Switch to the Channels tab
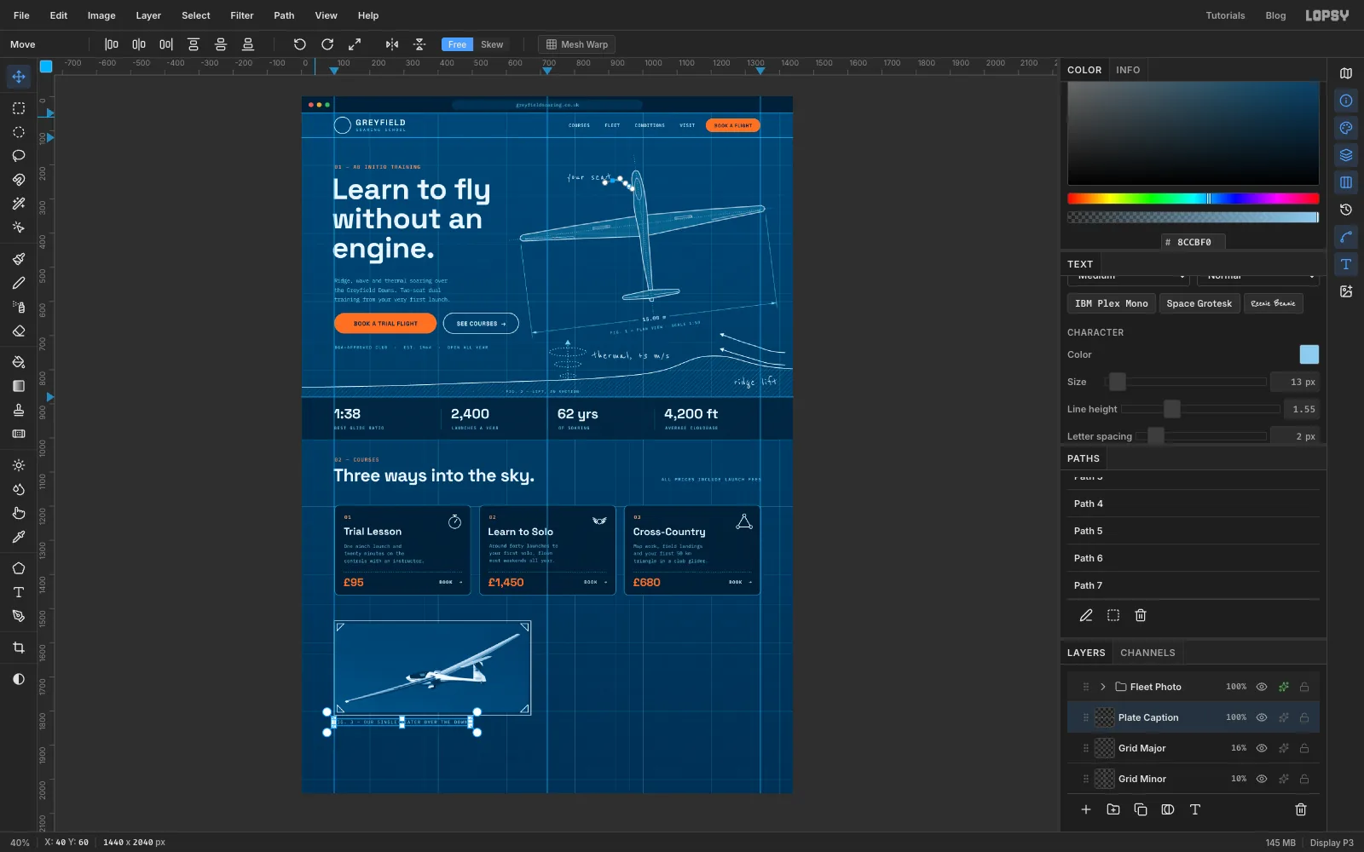Screen dimensions: 1364x852 (1147, 653)
